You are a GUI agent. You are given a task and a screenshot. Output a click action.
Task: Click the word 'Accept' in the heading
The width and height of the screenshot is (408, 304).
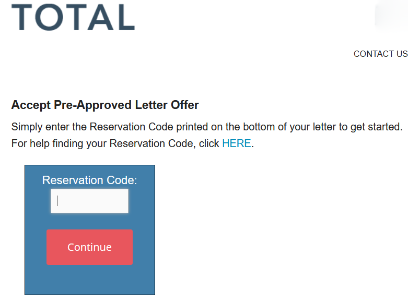31,105
